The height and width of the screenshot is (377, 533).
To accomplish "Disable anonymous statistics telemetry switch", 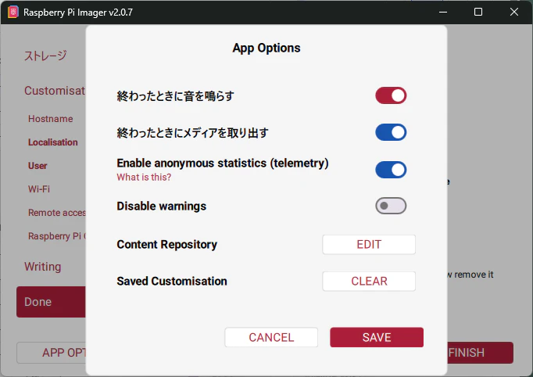I will tap(391, 170).
